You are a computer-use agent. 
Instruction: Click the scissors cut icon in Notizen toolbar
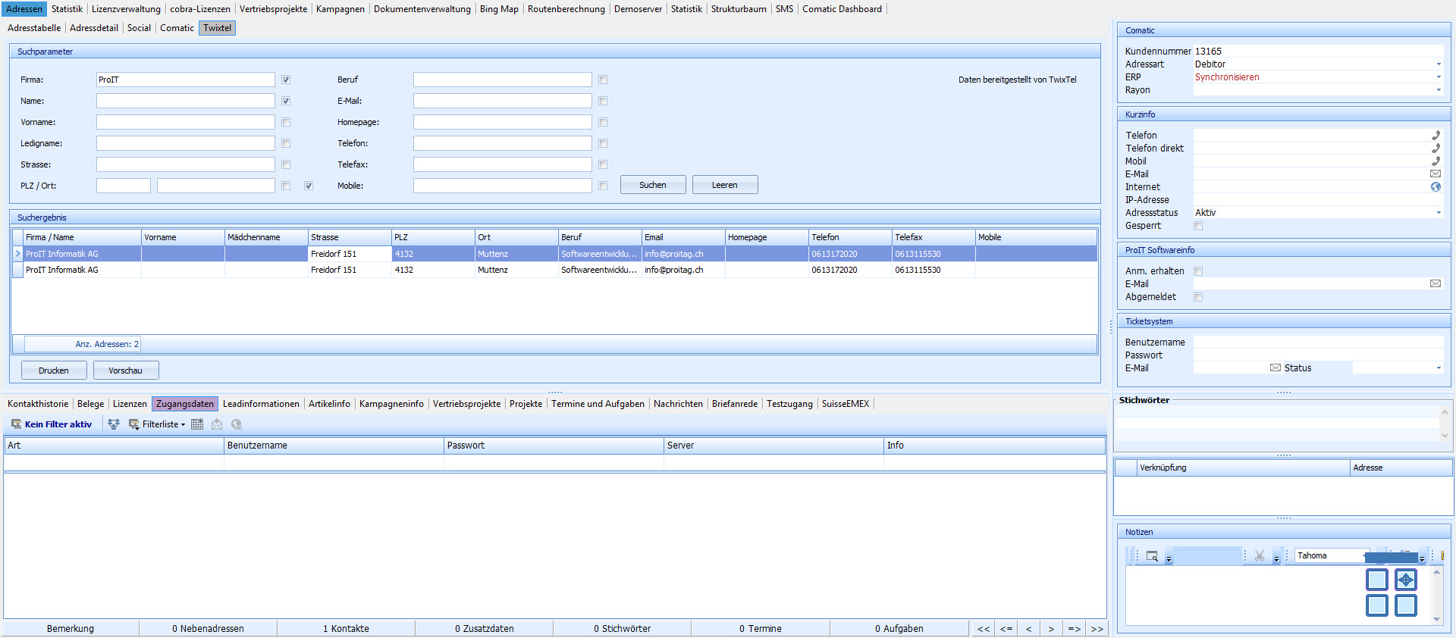pos(1260,556)
